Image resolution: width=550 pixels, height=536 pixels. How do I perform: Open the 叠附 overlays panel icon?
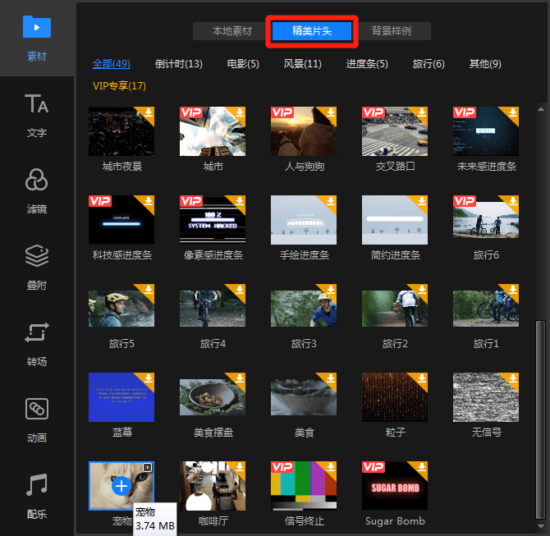click(x=37, y=256)
